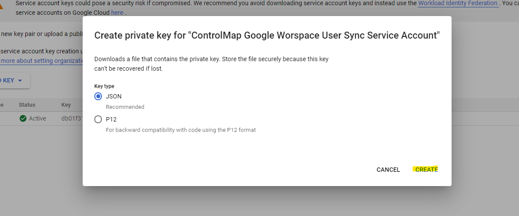519x216 pixels.
Task: Click the "Recommended" hint under JSON
Action: pyautogui.click(x=125, y=107)
